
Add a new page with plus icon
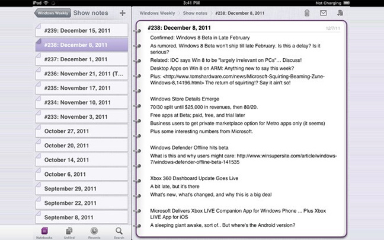coord(123,13)
